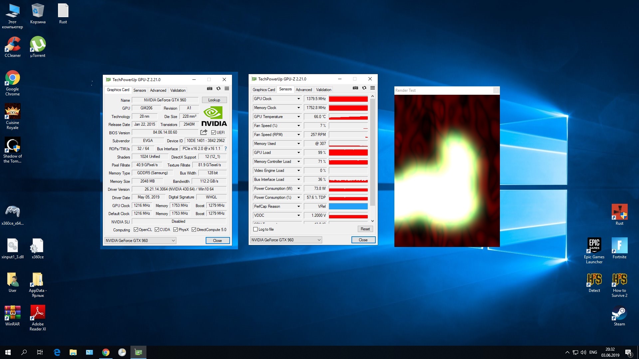639x359 pixels.
Task: Expand the PerfCap Reason dropdown arrow
Action: coord(299,206)
